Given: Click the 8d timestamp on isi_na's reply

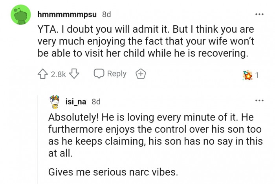Looking at the screenshot, I should (x=96, y=102).
